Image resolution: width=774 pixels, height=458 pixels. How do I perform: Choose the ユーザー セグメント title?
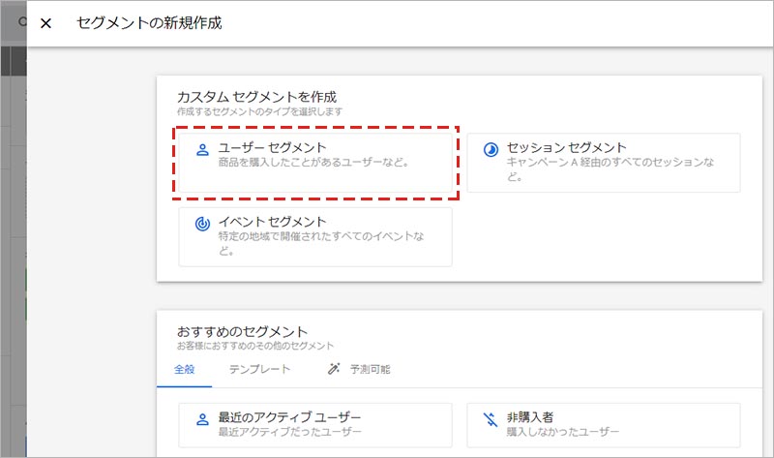click(272, 147)
